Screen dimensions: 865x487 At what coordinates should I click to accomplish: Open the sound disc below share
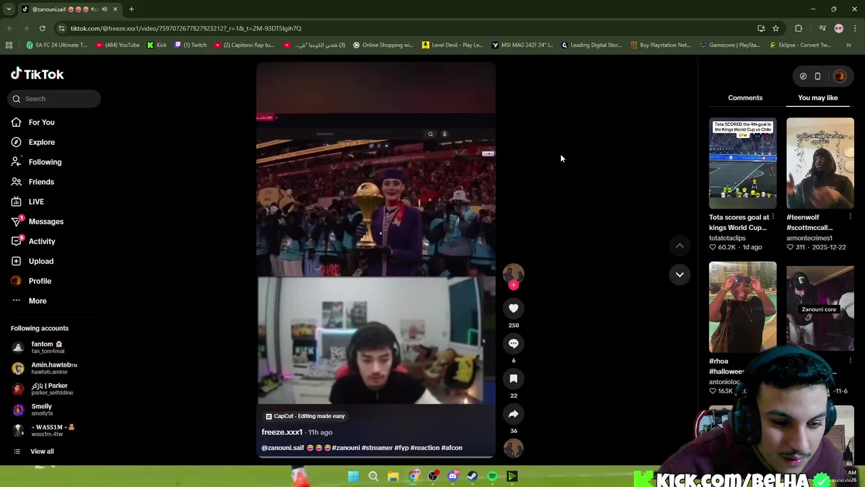click(x=514, y=448)
